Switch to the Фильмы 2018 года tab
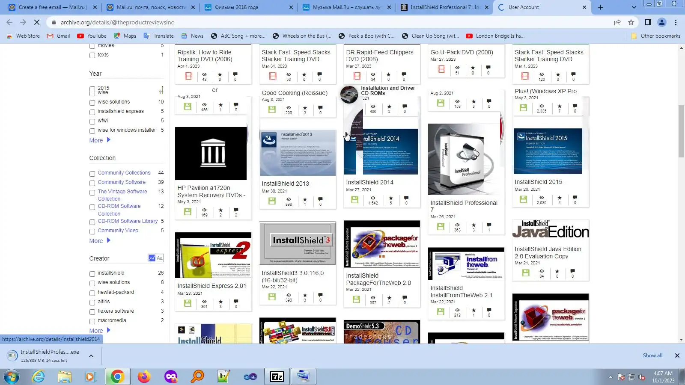This screenshot has height=385, width=685. pos(248,7)
